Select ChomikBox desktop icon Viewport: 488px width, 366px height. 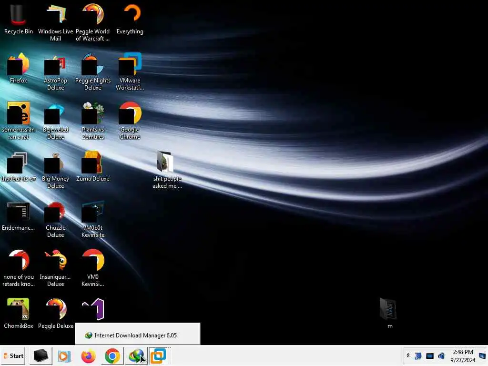point(19,314)
